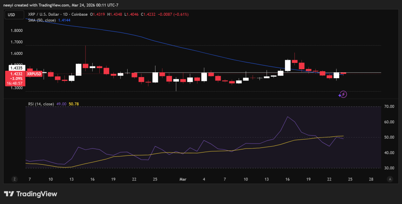The height and width of the screenshot is (204, 402).
Task: Click the TradingView brand text
Action: click(x=36, y=194)
